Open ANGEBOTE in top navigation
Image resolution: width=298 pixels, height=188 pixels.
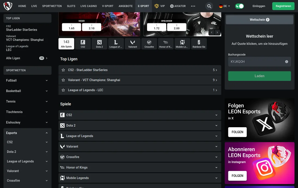coord(126,6)
